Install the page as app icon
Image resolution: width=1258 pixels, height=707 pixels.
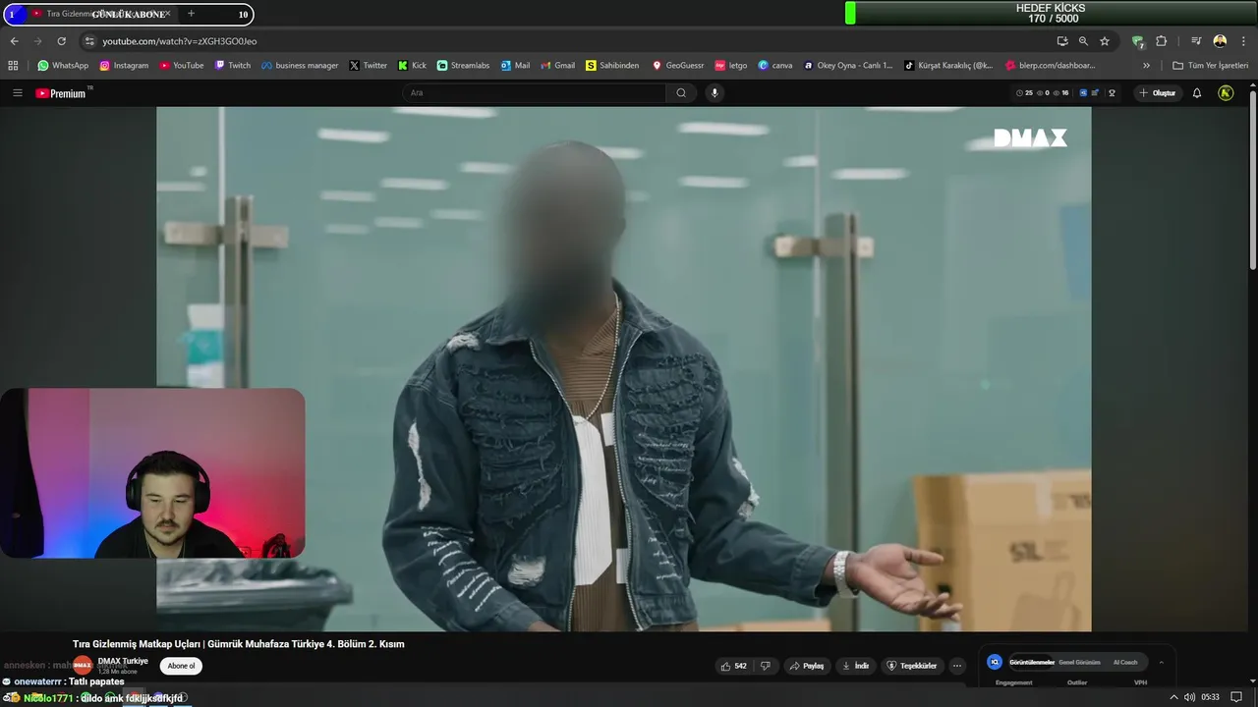tap(1062, 41)
